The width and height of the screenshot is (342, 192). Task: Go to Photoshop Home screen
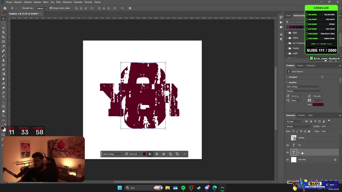pyautogui.click(x=5, y=8)
